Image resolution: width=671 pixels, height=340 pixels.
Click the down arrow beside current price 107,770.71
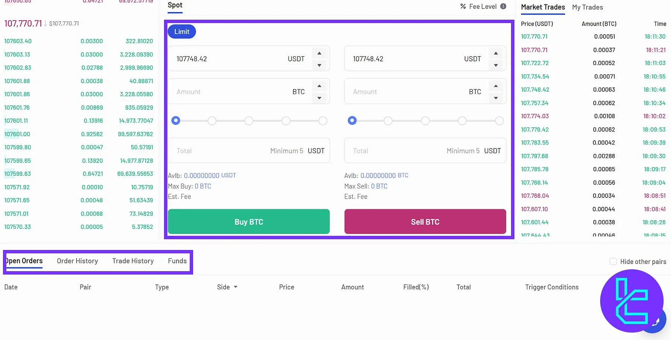point(46,23)
